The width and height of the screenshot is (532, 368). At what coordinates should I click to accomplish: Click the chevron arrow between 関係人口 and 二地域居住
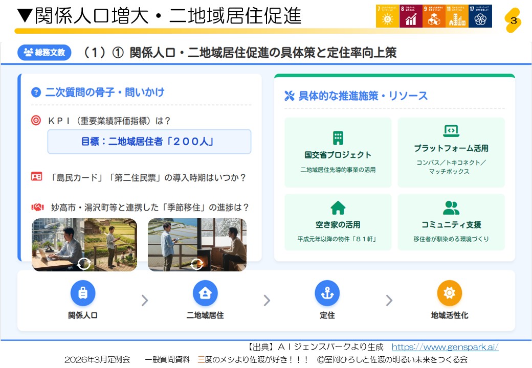coord(145,301)
